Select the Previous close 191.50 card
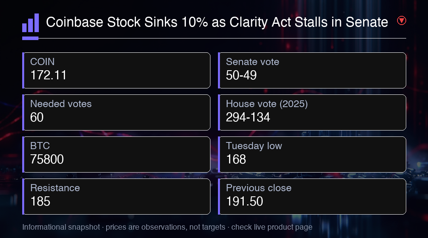This screenshot has width=428, height=238. click(312, 197)
